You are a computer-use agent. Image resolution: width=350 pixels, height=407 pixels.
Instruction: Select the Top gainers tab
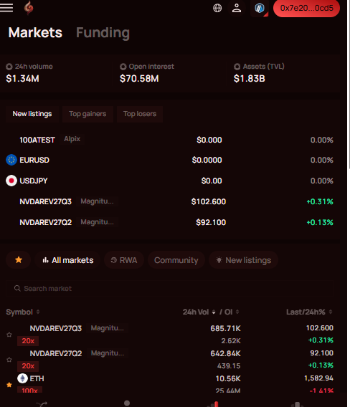[x=87, y=114]
